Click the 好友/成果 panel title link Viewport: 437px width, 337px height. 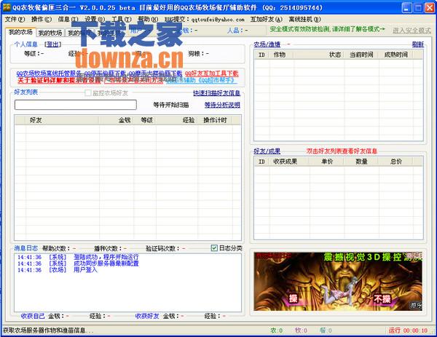pyautogui.click(x=267, y=151)
